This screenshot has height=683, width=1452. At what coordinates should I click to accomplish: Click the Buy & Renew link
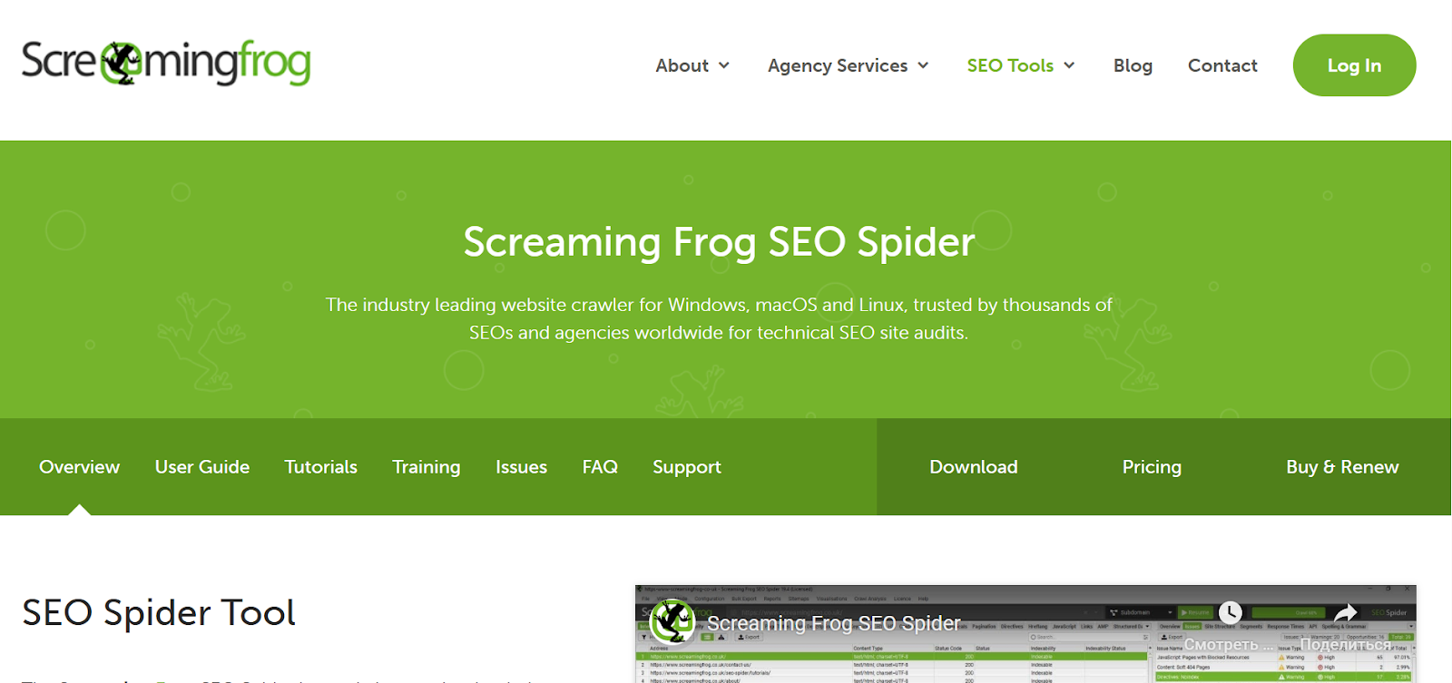pyautogui.click(x=1342, y=467)
